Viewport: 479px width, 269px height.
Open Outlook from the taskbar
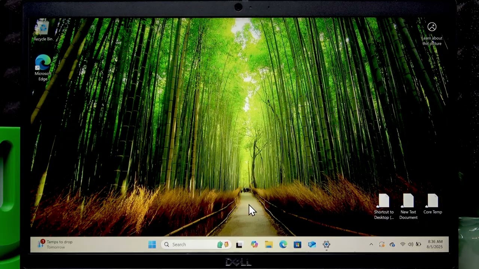coord(312,245)
